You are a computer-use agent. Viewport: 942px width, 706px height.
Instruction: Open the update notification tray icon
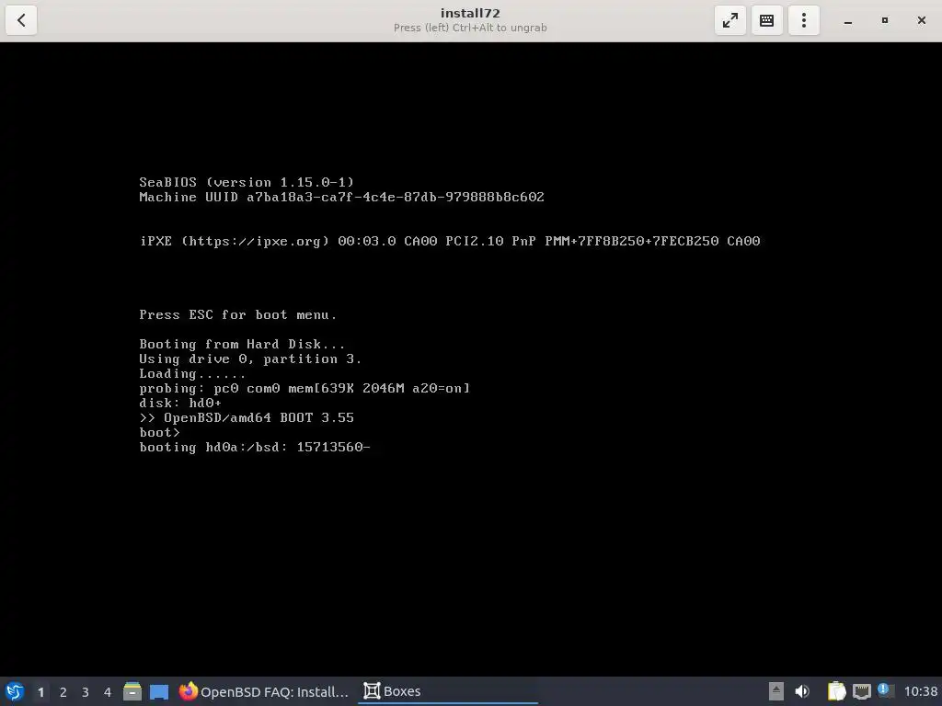pos(885,690)
